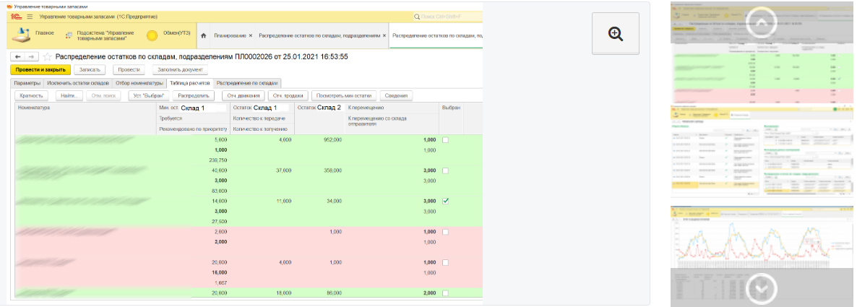Screen dimensions: 857x307
Task: Click the back arrow navigation button
Action: click(19, 56)
